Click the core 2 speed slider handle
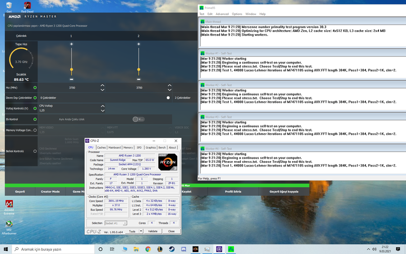Image resolution: width=406 pixels, height=254 pixels. coord(139,69)
